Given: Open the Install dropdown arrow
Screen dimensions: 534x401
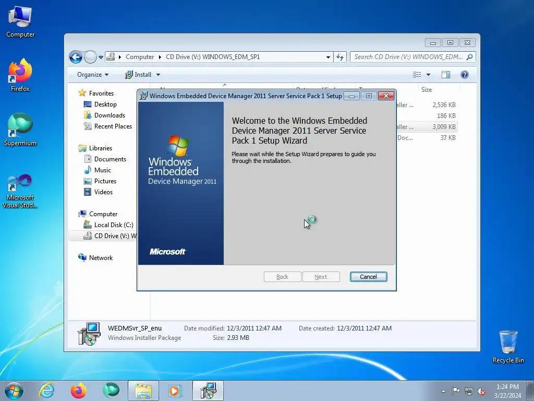Looking at the screenshot, I should [158, 75].
